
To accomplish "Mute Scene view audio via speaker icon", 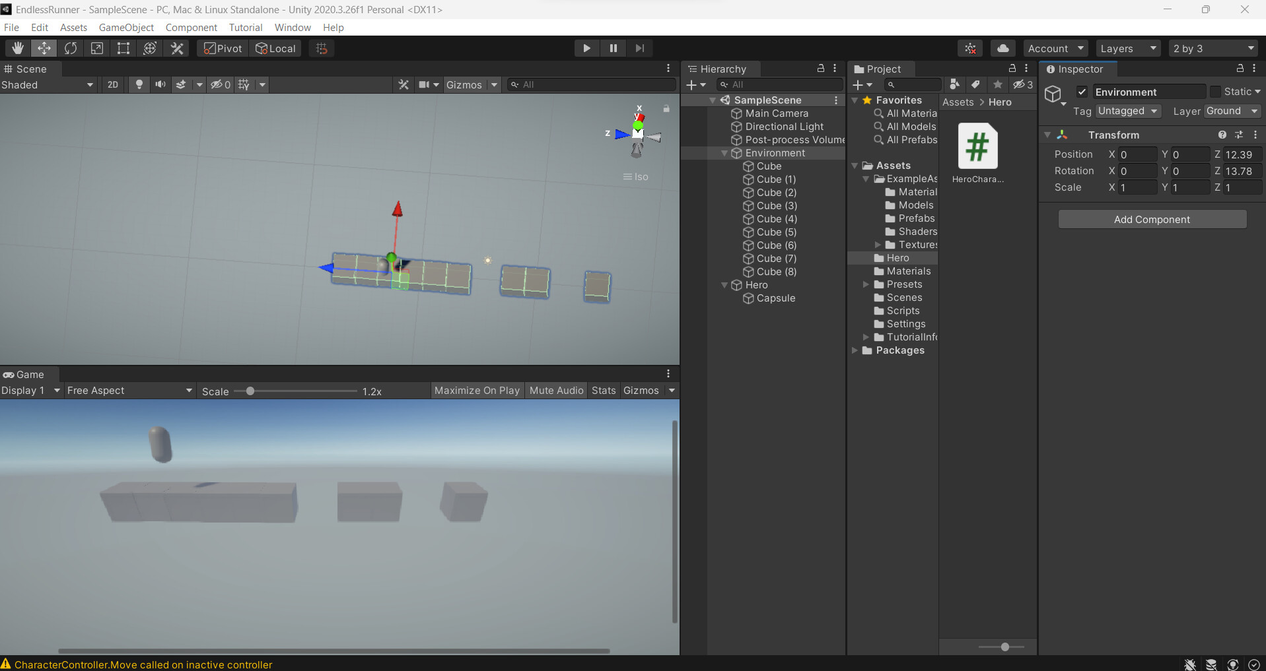I will (160, 84).
